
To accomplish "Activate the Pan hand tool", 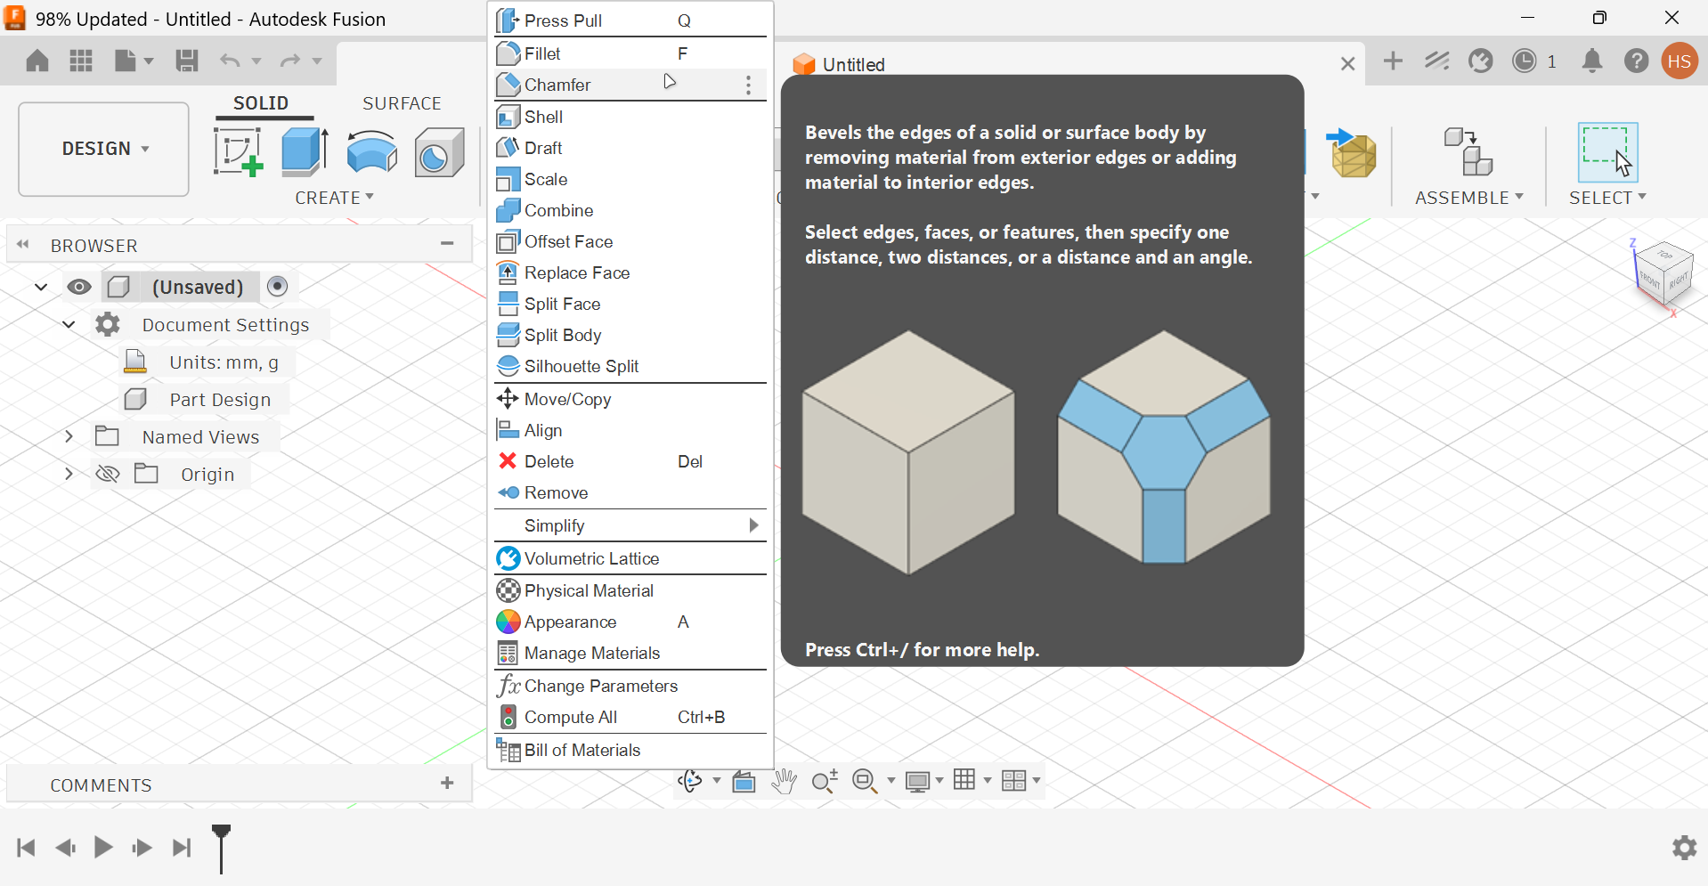I will point(785,781).
